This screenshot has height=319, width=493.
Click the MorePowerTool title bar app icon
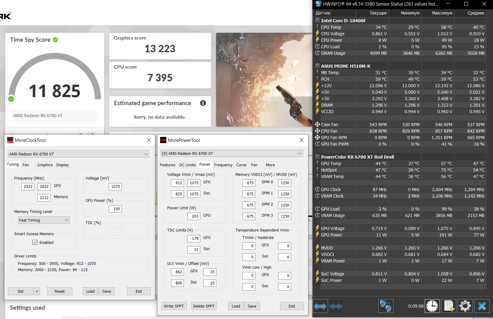163,140
